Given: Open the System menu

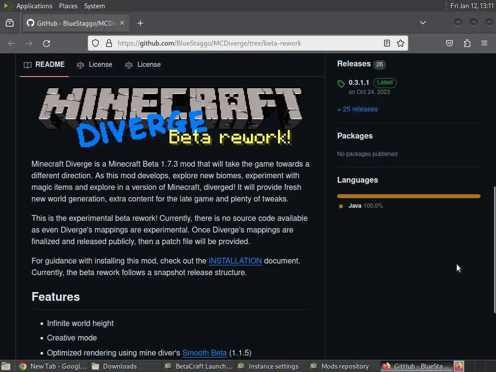Looking at the screenshot, I should point(94,6).
